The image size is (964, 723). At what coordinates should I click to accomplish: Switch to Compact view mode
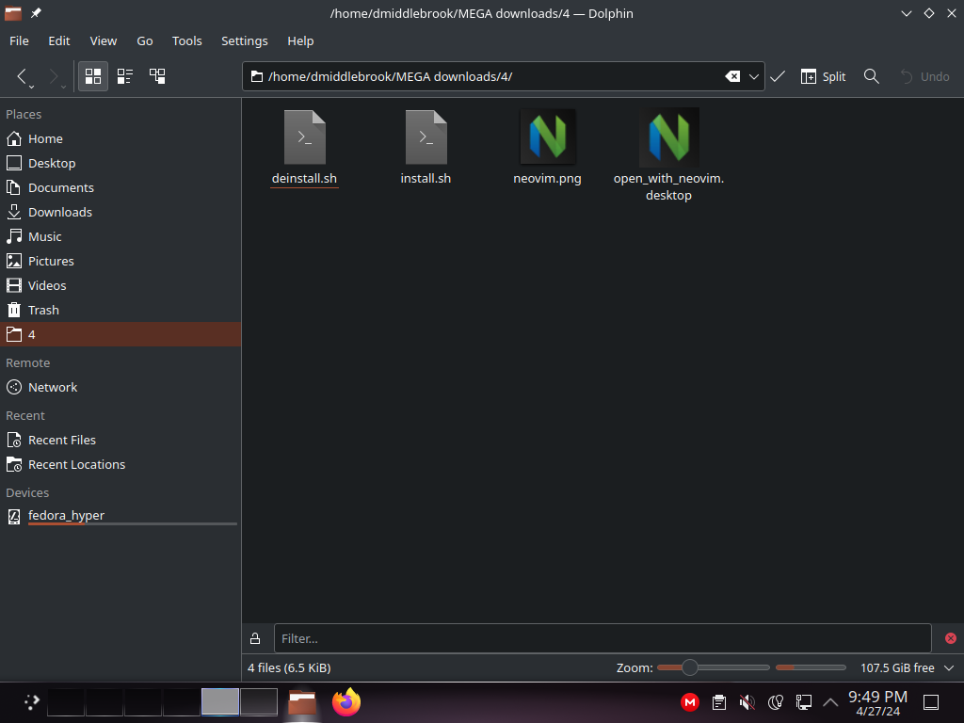click(x=125, y=76)
